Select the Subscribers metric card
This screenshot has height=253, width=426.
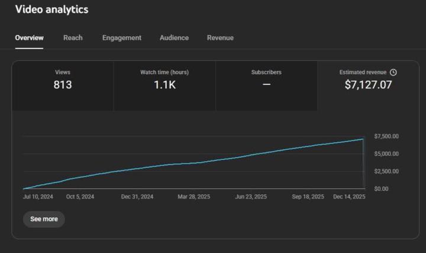pyautogui.click(x=266, y=85)
